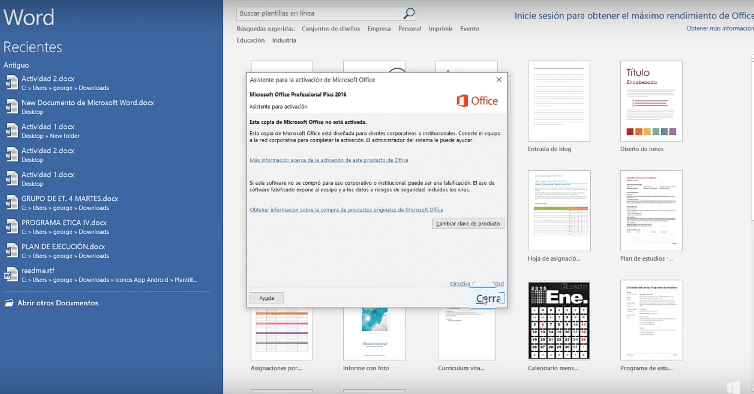Viewport: 754px width, 394px height.
Task: Close the activation wizard with the X
Action: click(x=499, y=80)
